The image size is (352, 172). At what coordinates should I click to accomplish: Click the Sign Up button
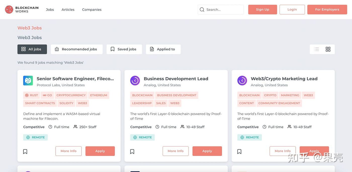(x=262, y=10)
